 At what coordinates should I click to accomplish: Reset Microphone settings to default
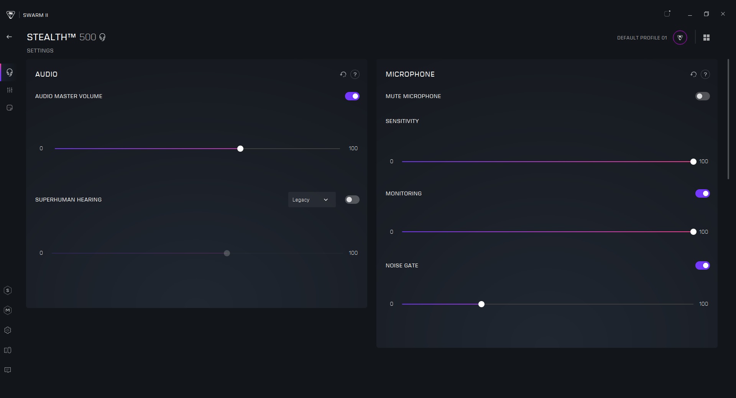pyautogui.click(x=693, y=74)
